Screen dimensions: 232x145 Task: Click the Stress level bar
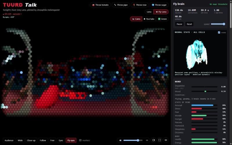coord(204,108)
